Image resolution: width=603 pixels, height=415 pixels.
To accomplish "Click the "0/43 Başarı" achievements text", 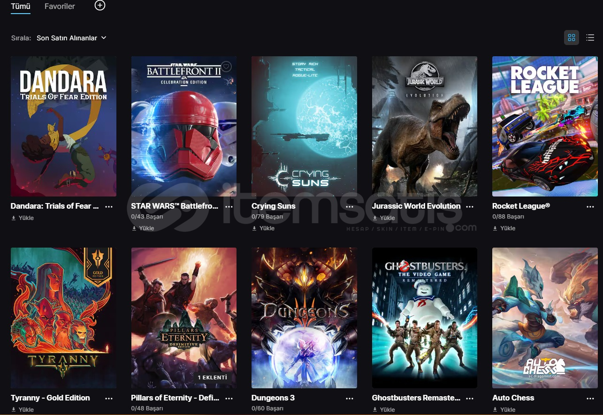I will 147,217.
